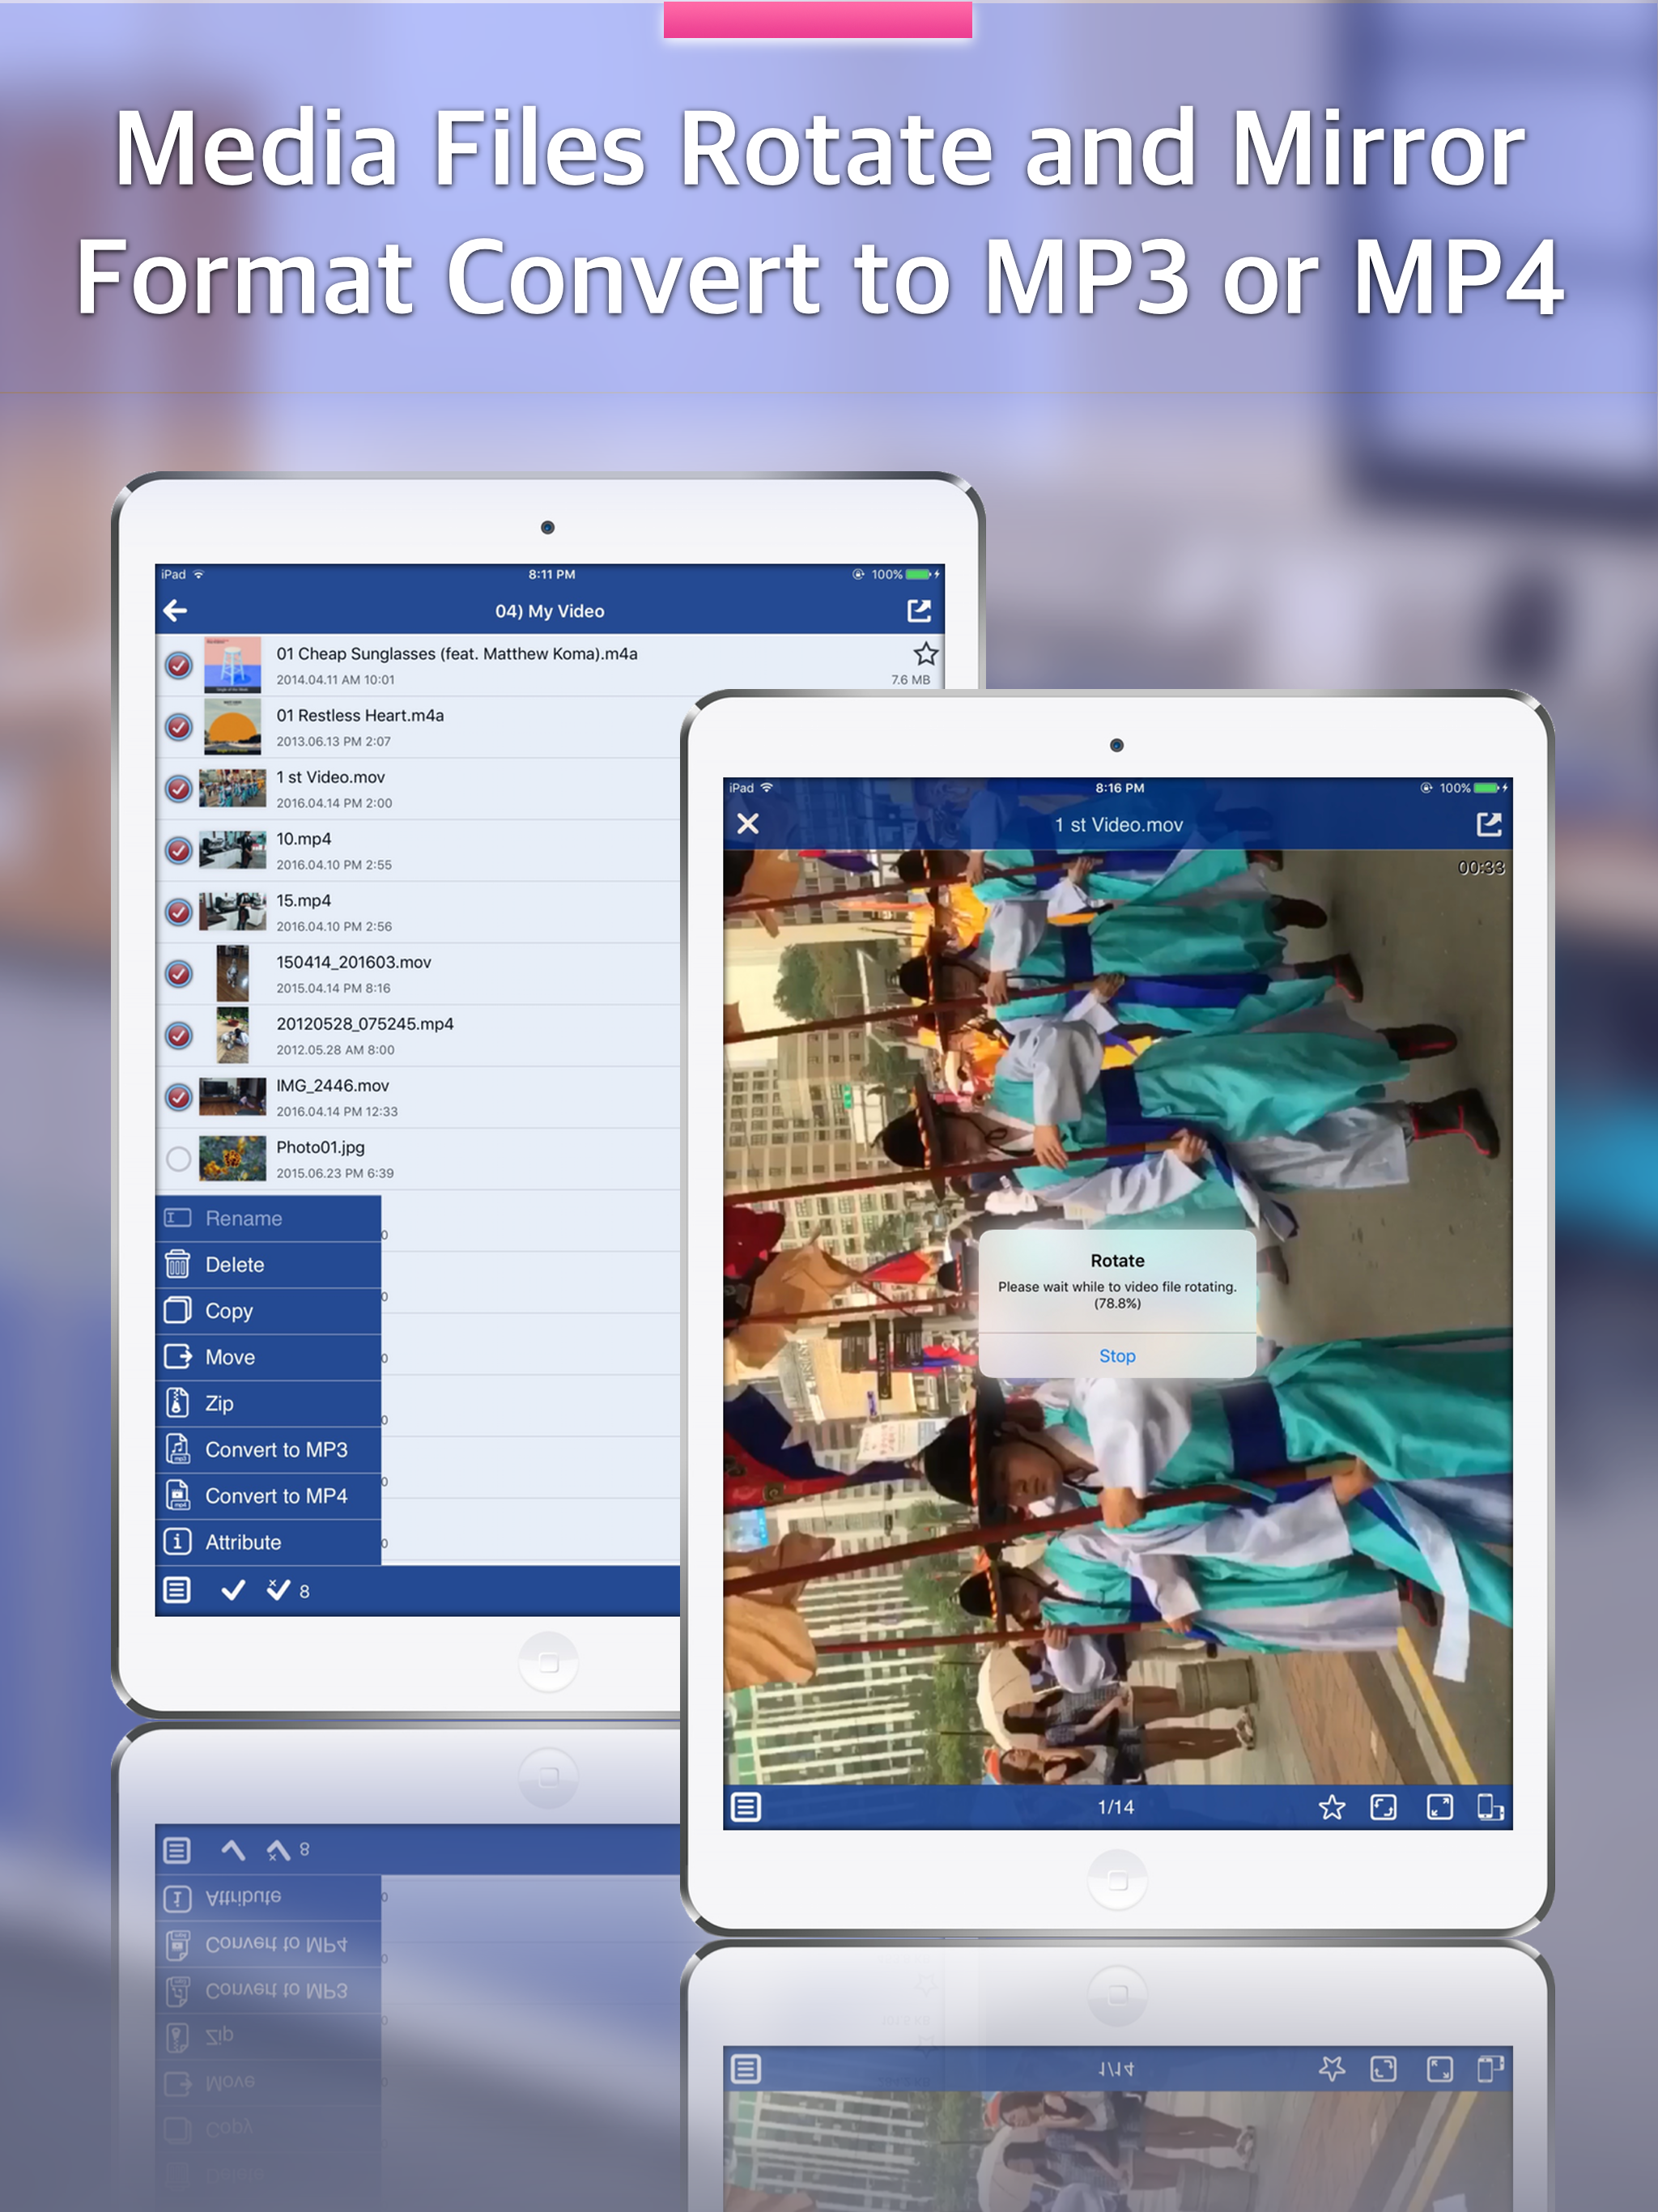Close the video player with the X icon

click(747, 824)
